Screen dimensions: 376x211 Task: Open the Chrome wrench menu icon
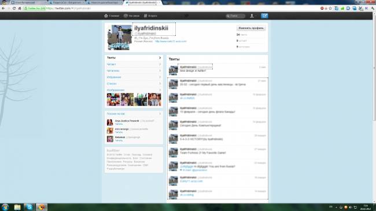(x=373, y=9)
